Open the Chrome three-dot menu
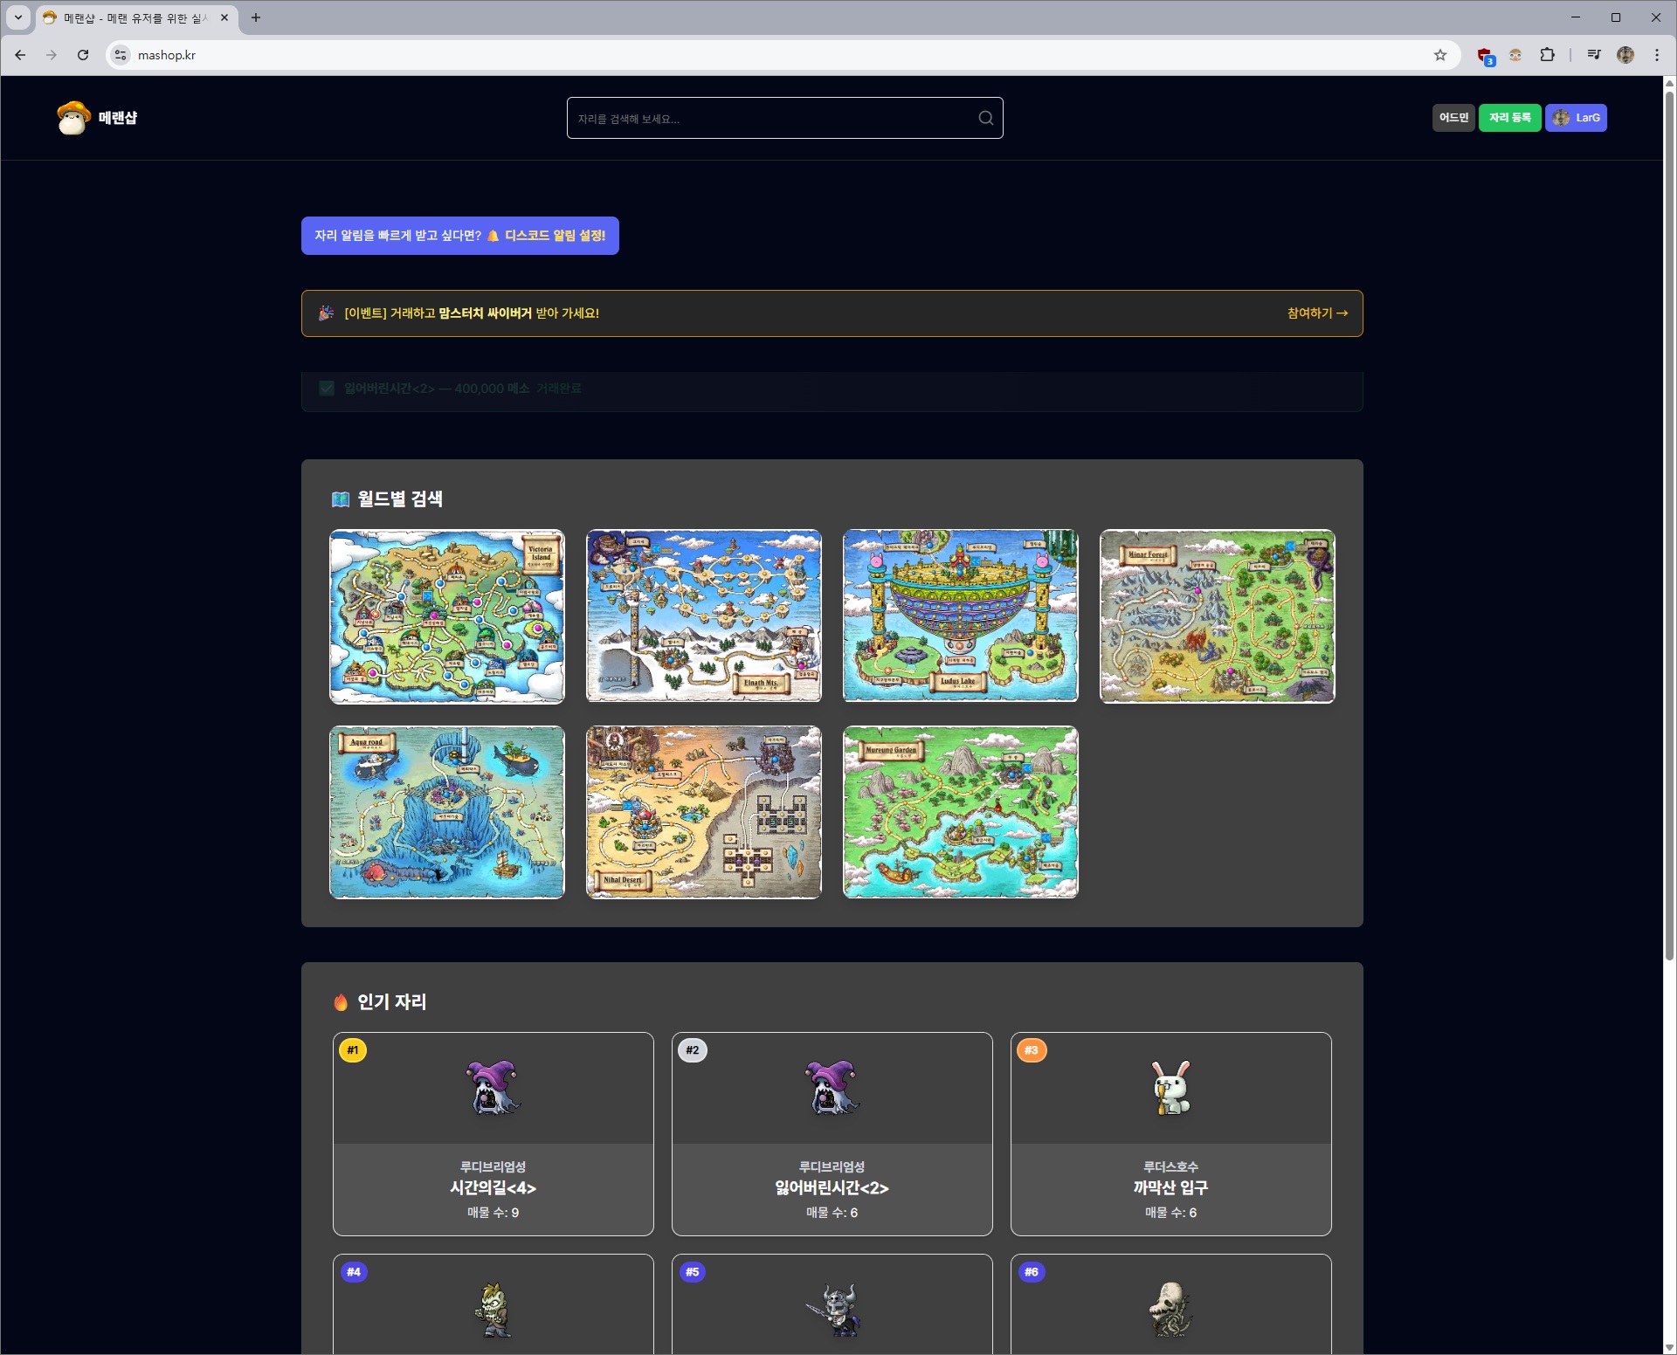The height and width of the screenshot is (1355, 1677). pyautogui.click(x=1657, y=55)
